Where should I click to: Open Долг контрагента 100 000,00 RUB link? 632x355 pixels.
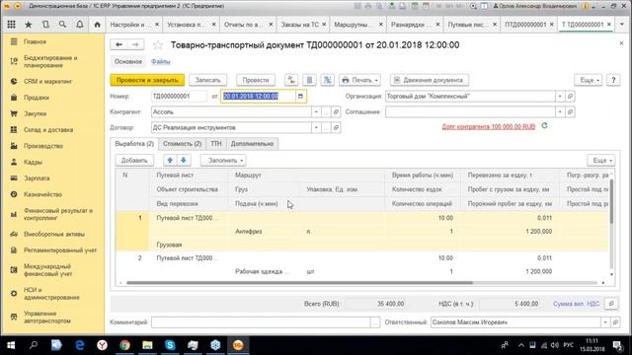click(x=489, y=126)
